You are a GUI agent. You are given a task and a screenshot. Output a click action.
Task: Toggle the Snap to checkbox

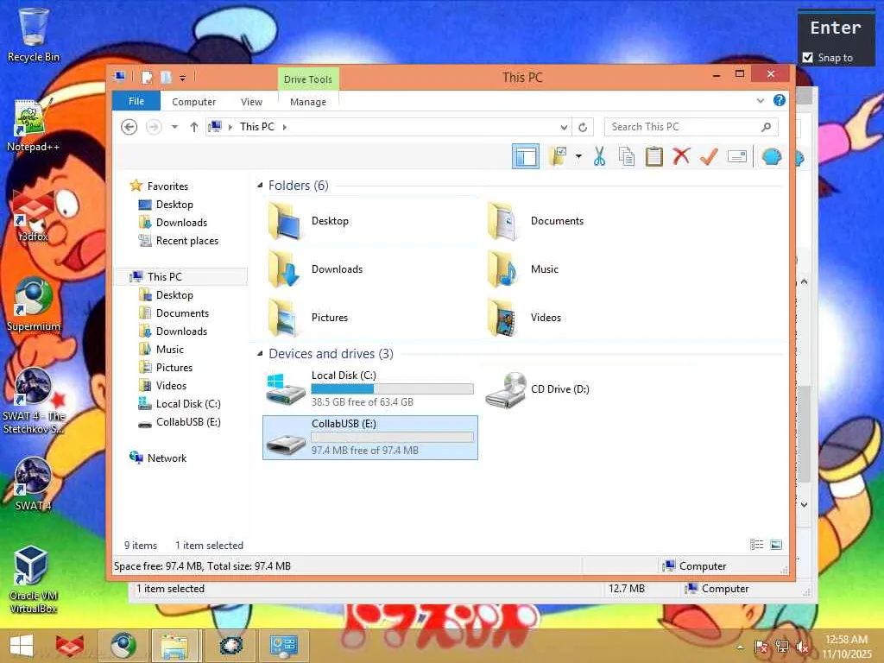pos(807,58)
